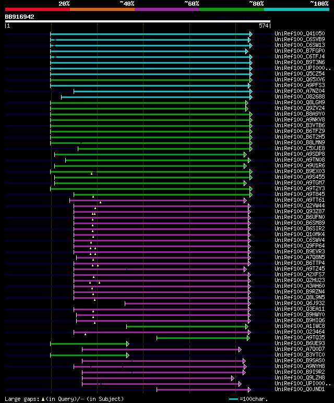Select hit label UniRef100_Q65XV6
The image size is (334, 403).
click(300, 79)
